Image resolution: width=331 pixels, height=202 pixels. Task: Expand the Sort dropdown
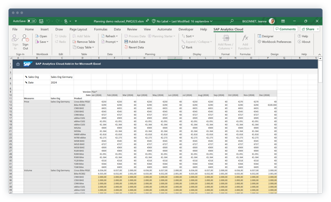(x=190, y=36)
